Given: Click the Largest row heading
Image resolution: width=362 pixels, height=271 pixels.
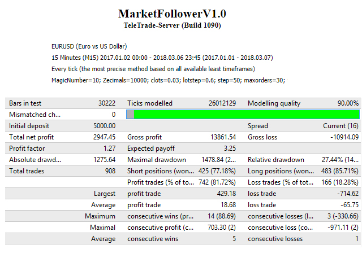Looking at the screenshot, I should tap(105, 194).
